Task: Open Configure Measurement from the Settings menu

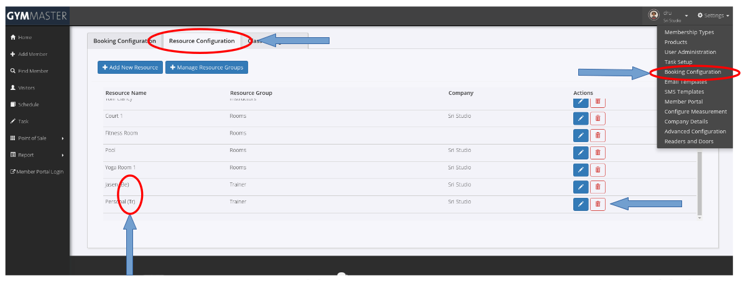Action: (x=695, y=112)
